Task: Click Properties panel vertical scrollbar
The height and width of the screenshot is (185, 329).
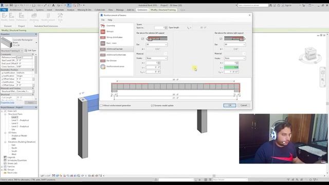Action: 36,77
